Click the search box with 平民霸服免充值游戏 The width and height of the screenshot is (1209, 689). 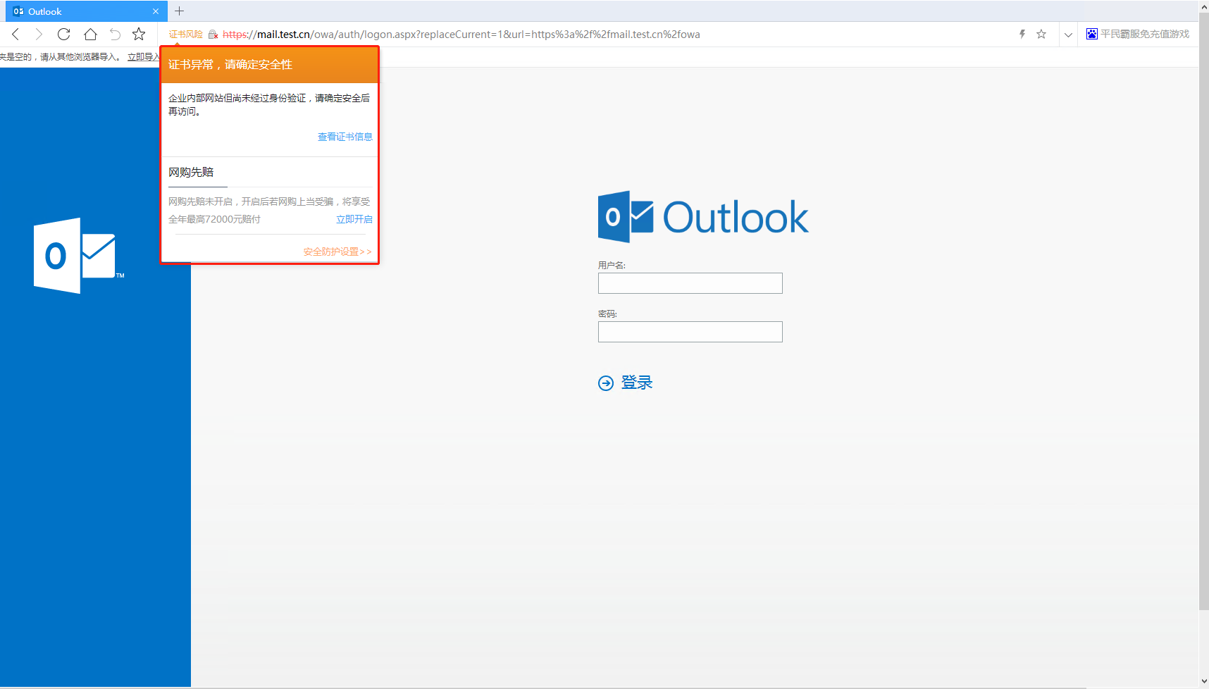(1145, 34)
